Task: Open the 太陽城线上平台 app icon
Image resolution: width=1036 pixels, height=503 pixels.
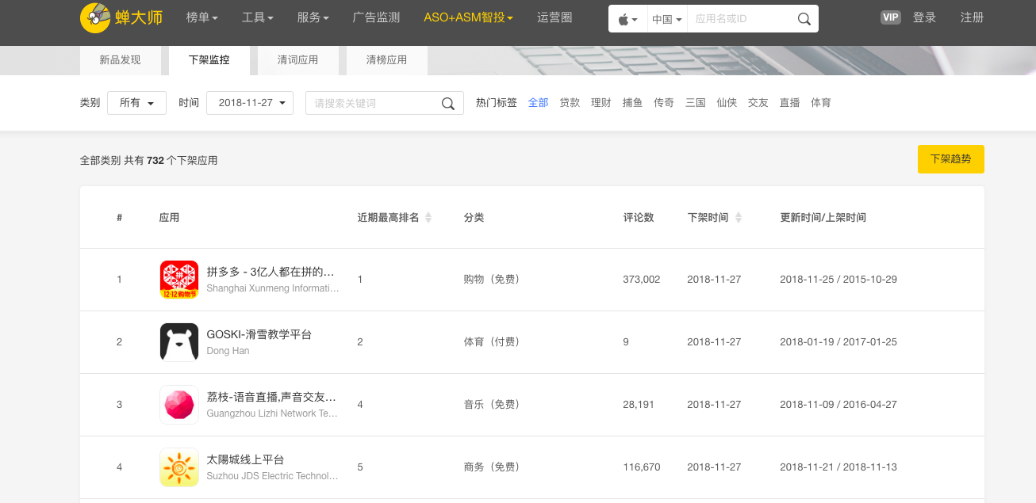Action: pos(179,467)
